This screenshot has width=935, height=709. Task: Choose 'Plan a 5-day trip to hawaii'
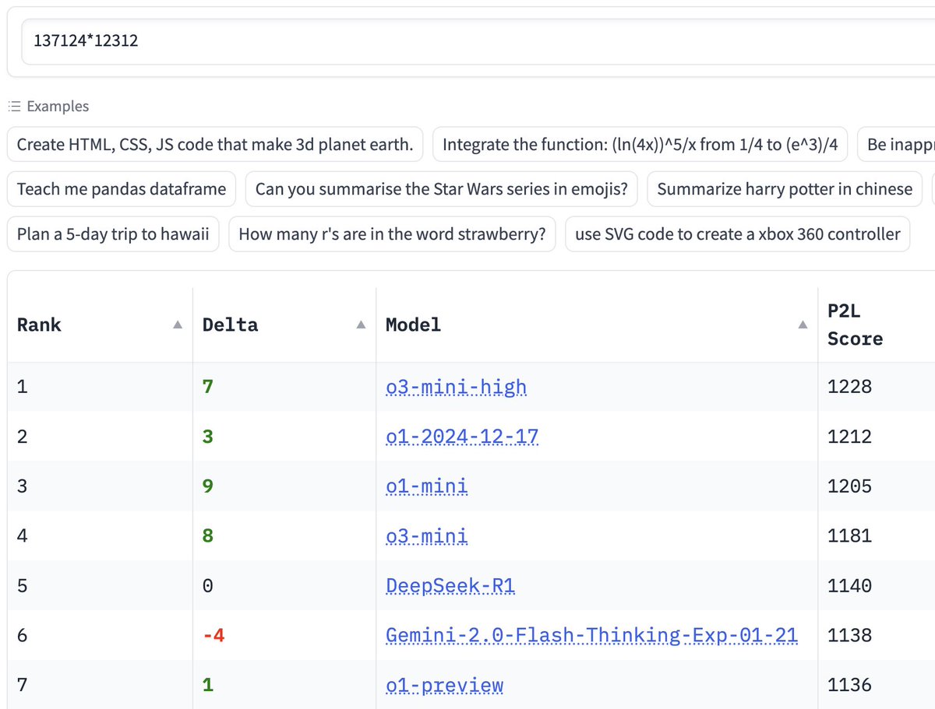point(113,234)
